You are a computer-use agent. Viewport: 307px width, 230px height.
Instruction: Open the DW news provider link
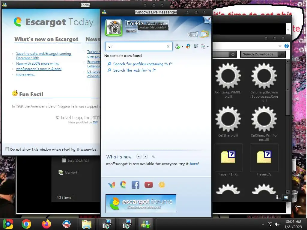(x=95, y=122)
